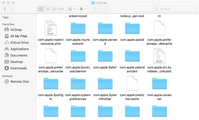
Task: Select Remote Disc under Devices
Action: tap(17, 81)
